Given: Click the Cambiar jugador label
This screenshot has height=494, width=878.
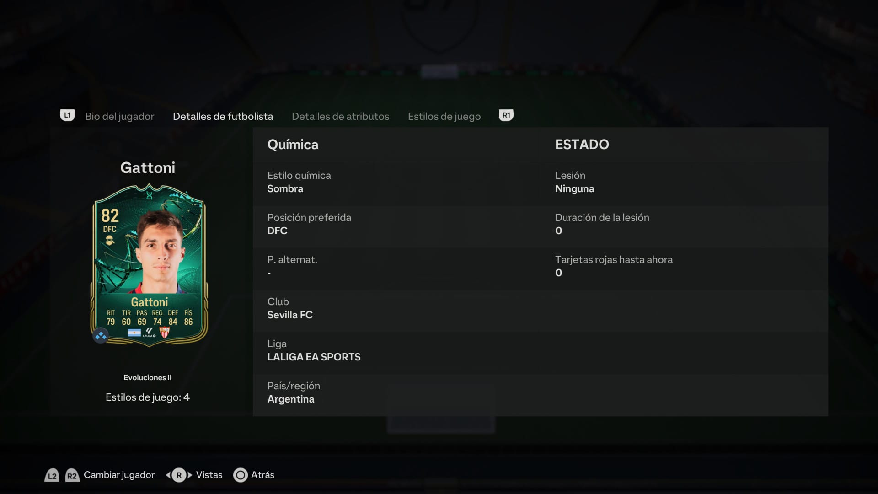Looking at the screenshot, I should tap(119, 475).
